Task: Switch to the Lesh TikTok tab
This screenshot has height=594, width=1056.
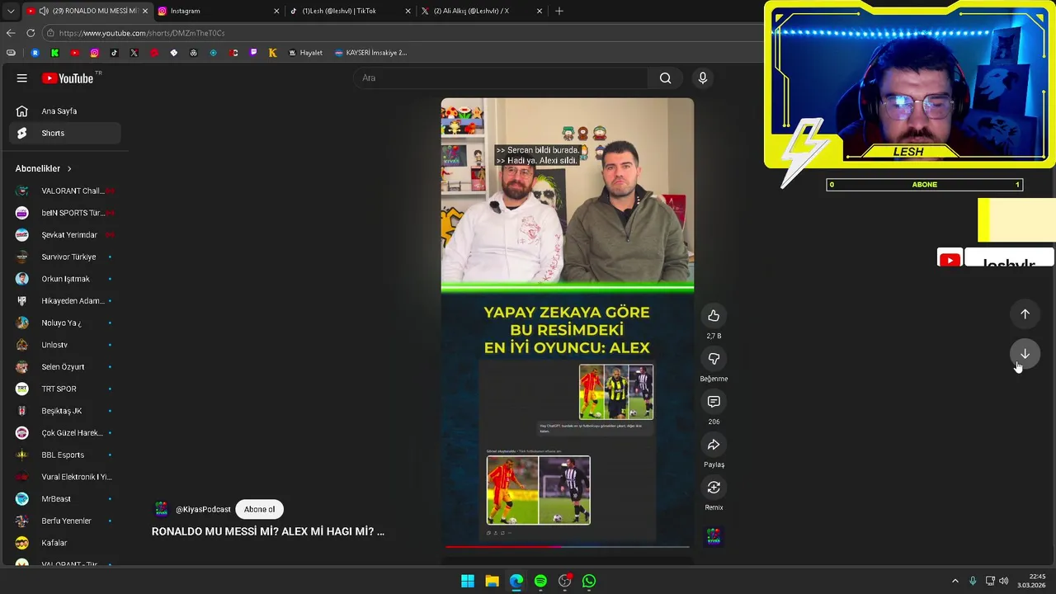Action: [350, 11]
